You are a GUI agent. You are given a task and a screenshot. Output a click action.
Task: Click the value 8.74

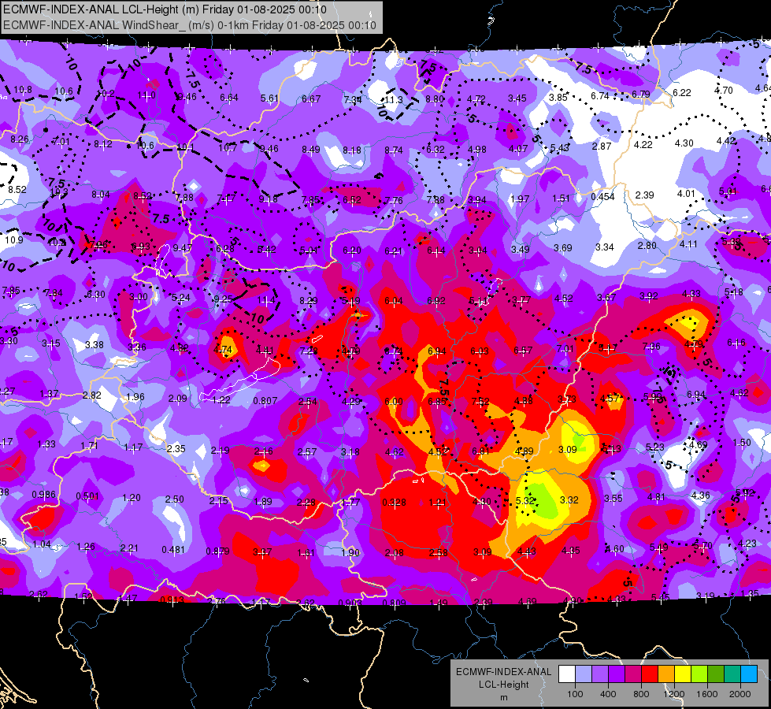pos(393,150)
